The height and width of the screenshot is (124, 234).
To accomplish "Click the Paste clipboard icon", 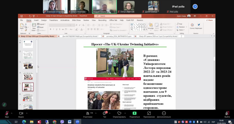I will [x=22, y=25].
